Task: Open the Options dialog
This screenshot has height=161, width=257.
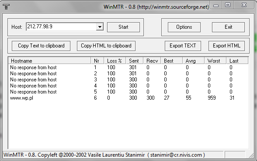Action: (x=184, y=27)
